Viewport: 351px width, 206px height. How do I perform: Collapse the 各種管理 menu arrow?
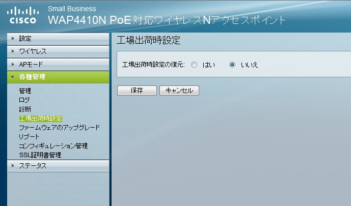(x=13, y=77)
